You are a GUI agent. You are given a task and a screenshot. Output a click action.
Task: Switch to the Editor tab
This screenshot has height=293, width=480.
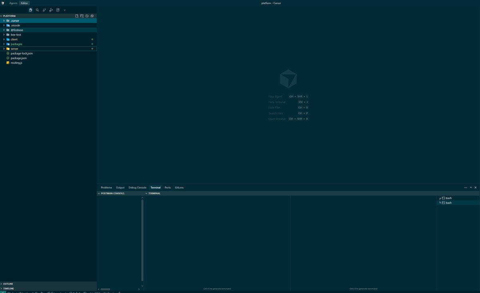pos(24,3)
